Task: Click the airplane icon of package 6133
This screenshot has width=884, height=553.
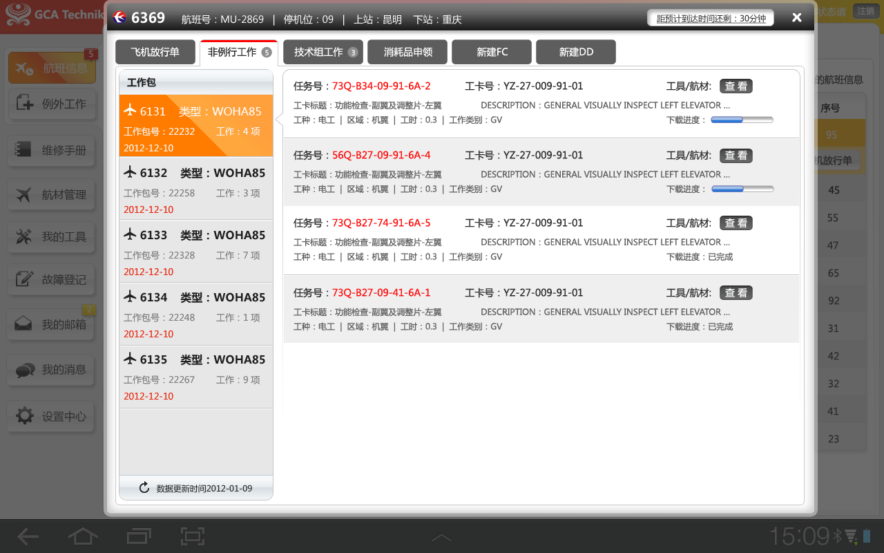Action: click(130, 234)
